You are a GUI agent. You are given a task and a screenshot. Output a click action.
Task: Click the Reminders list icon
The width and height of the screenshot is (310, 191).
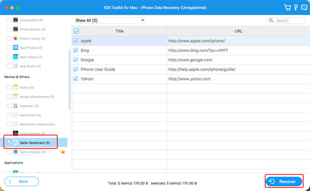[16, 115]
